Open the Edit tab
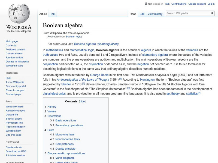The height and width of the screenshot is (163, 218). [141, 14]
